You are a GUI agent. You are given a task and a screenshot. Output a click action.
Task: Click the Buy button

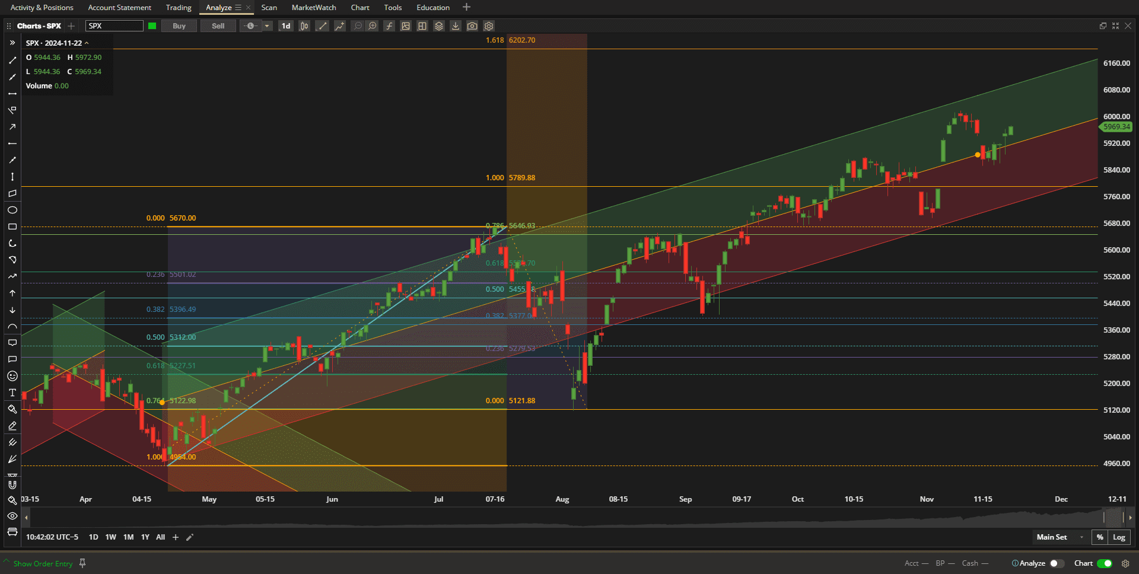pos(179,26)
